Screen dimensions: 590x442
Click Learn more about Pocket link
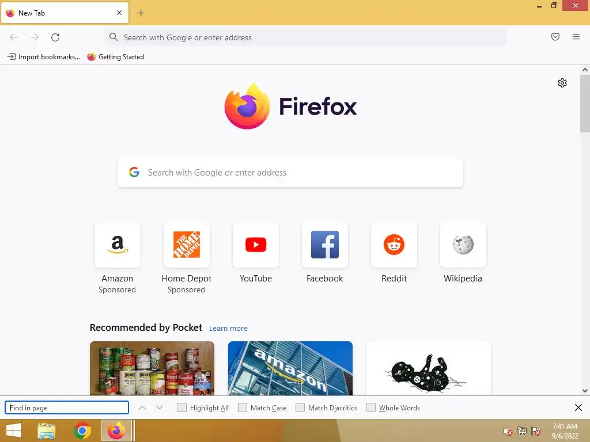[x=228, y=329]
